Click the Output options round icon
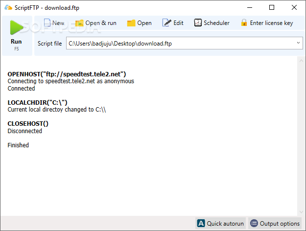Image resolution: width=306 pixels, height=231 pixels. 254,223
